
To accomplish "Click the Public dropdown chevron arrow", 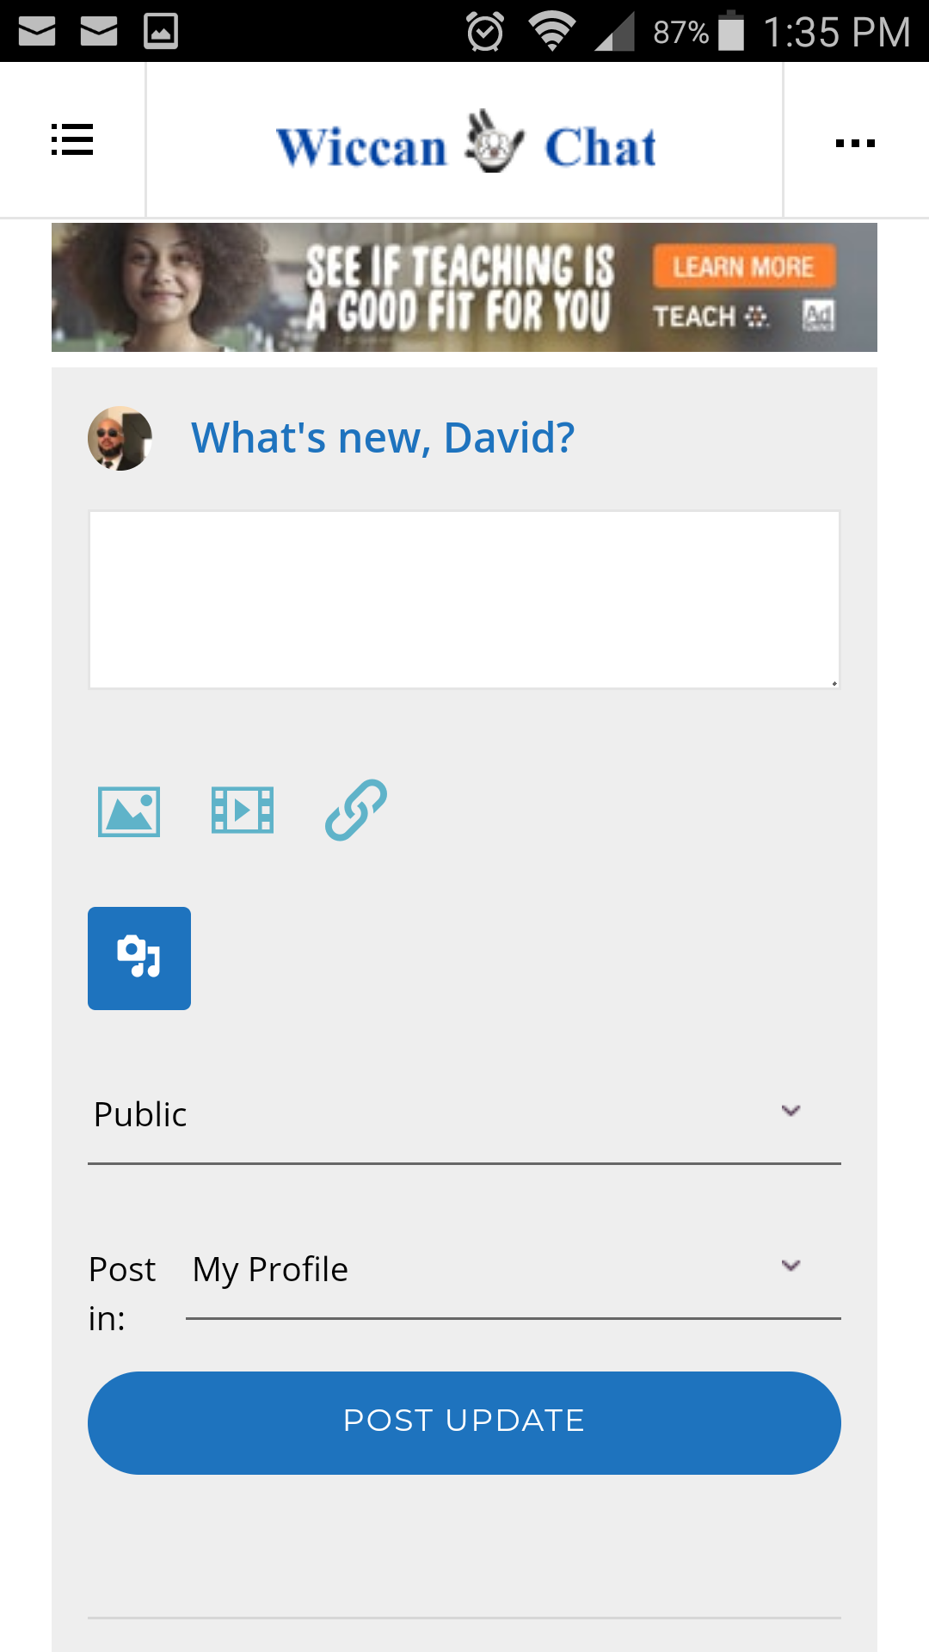I will coord(791,1111).
